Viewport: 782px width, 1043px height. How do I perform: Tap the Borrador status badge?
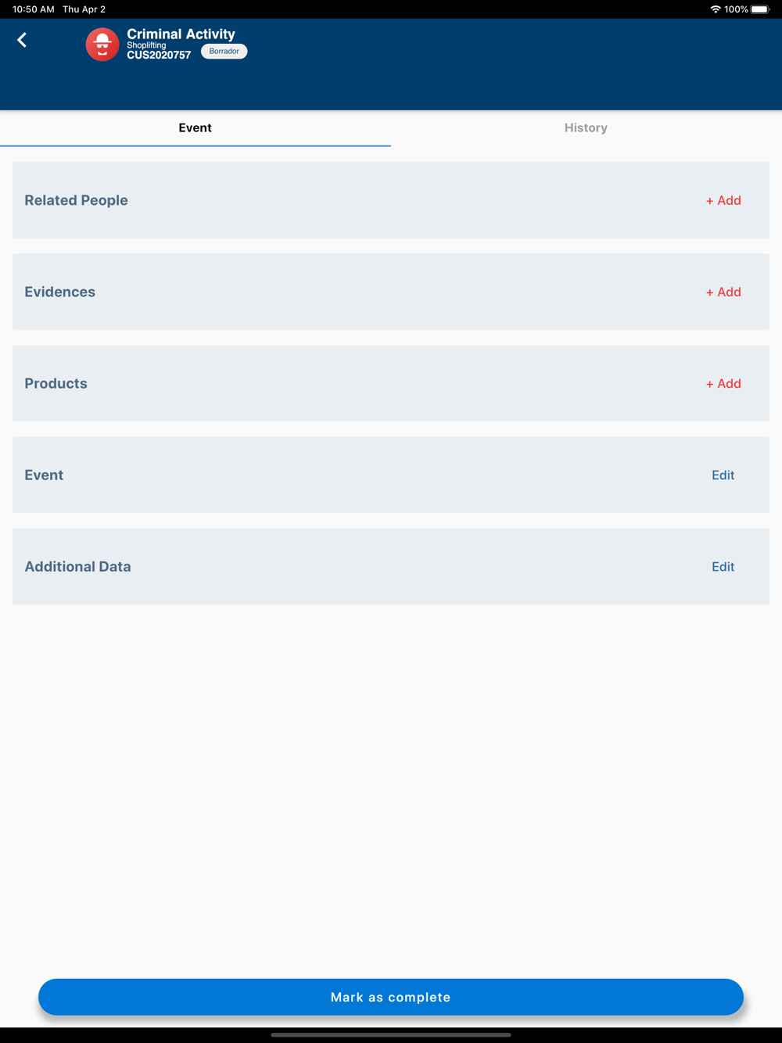click(224, 52)
